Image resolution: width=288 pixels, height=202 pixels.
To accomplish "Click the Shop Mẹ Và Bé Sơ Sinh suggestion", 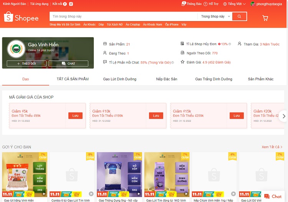I will point(65,24).
